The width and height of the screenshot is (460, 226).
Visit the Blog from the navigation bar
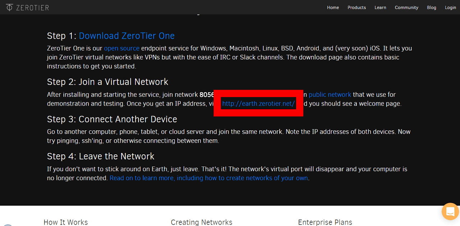[x=432, y=8]
